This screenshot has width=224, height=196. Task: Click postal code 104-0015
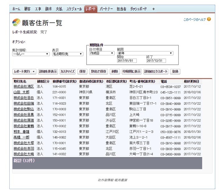pyautogui.click(x=59, y=86)
